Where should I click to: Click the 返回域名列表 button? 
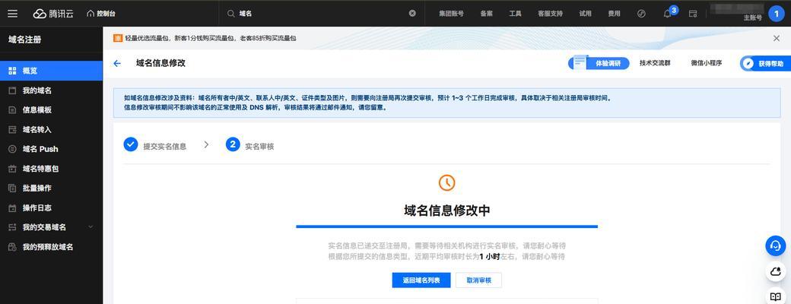[x=421, y=280]
